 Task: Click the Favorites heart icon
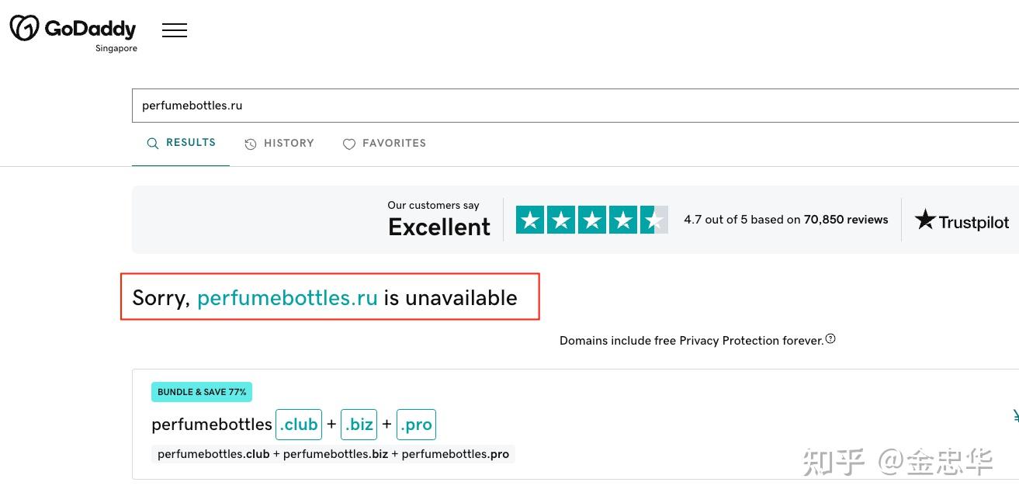tap(349, 144)
